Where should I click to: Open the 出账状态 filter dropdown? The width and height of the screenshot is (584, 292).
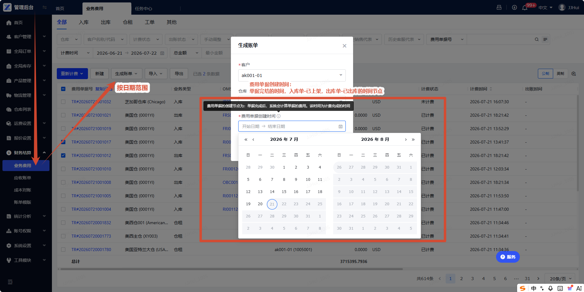click(x=181, y=39)
